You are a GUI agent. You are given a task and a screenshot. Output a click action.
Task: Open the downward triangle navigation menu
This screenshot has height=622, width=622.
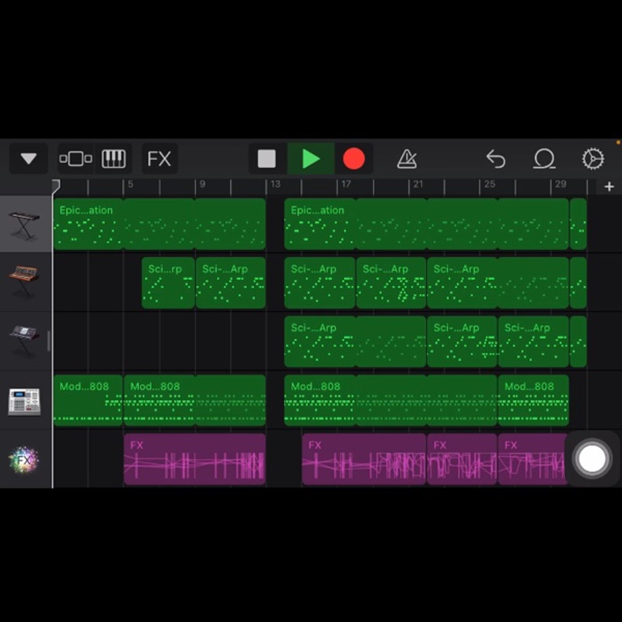tap(28, 159)
